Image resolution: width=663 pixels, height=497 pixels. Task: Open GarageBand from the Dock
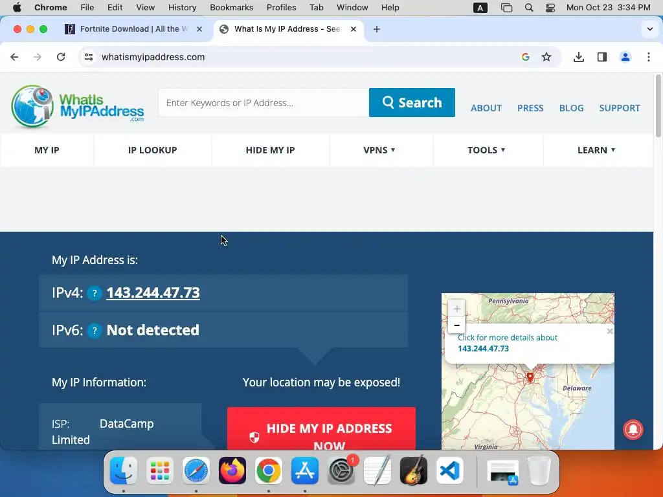(x=414, y=471)
